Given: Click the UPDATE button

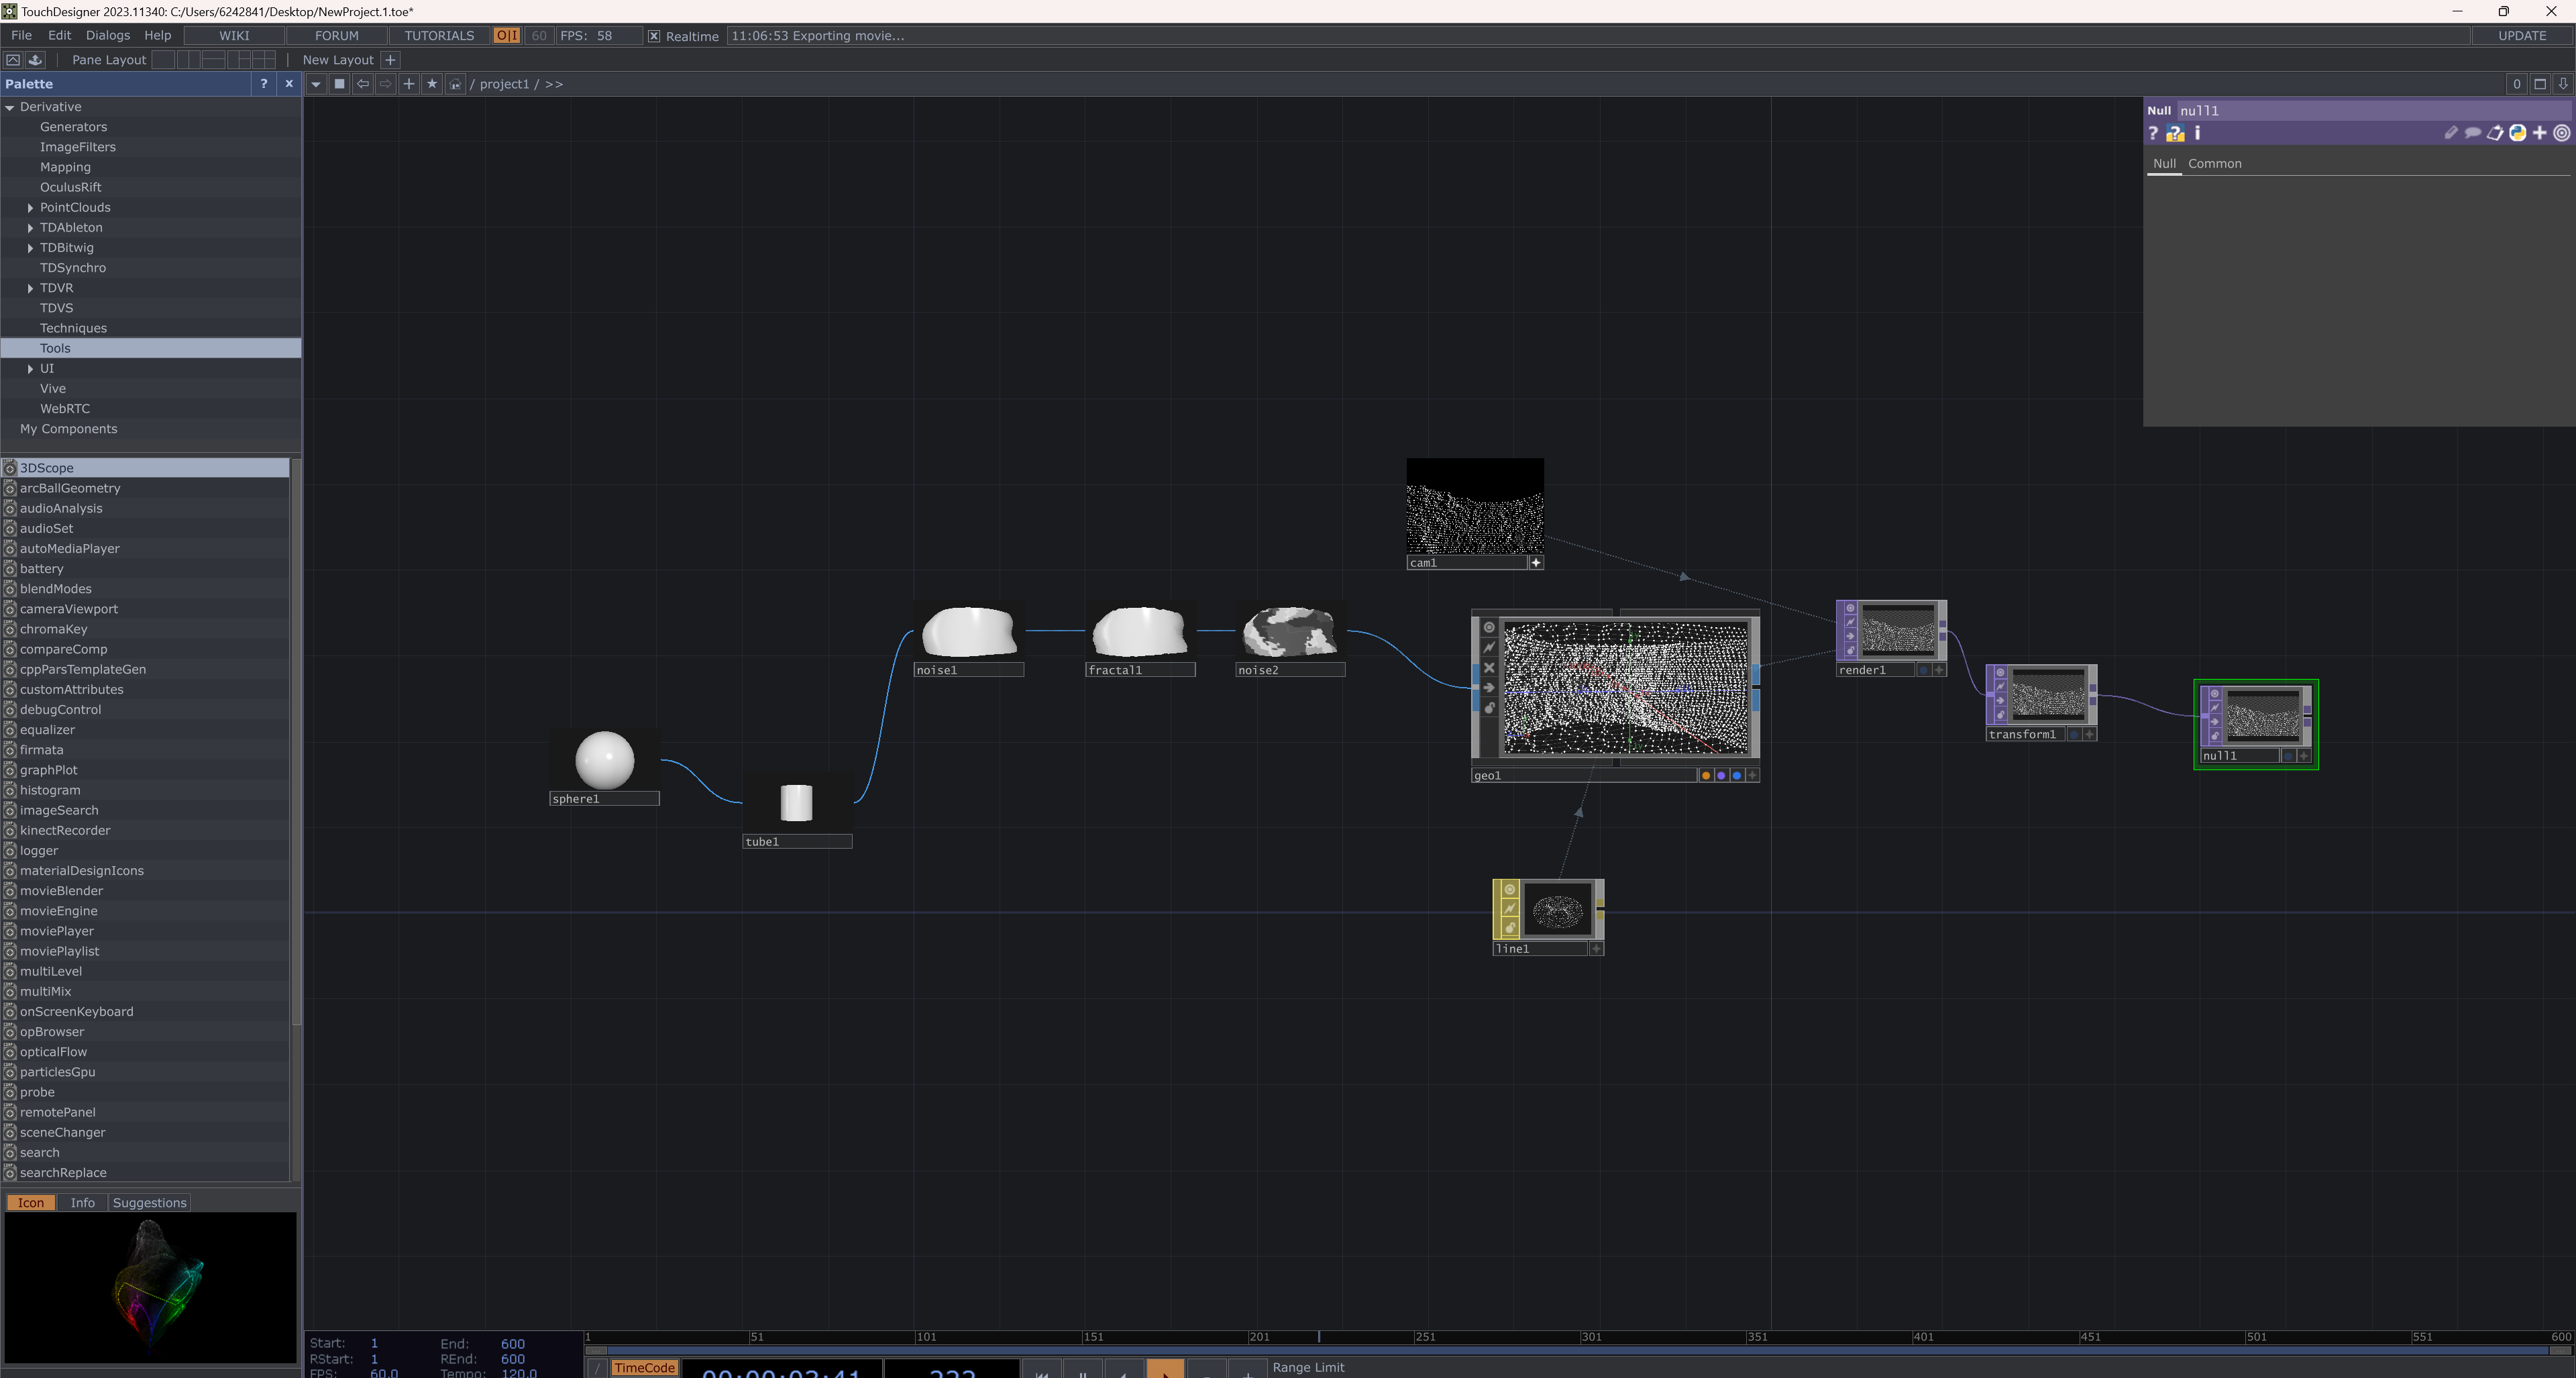Looking at the screenshot, I should [2521, 36].
